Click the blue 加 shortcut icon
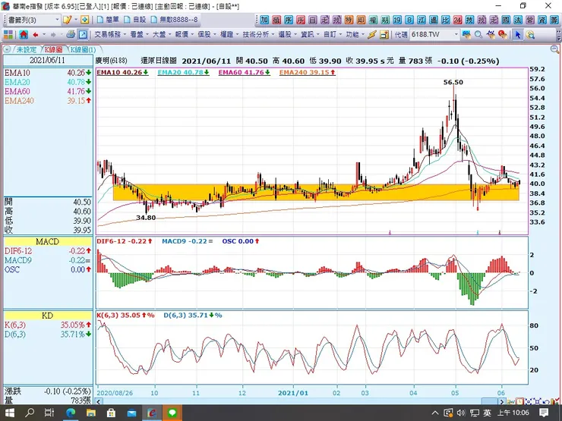The image size is (562, 421). (x=264, y=20)
